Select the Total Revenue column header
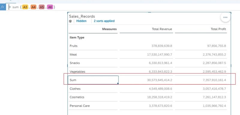240x115 pixels. pos(162,29)
